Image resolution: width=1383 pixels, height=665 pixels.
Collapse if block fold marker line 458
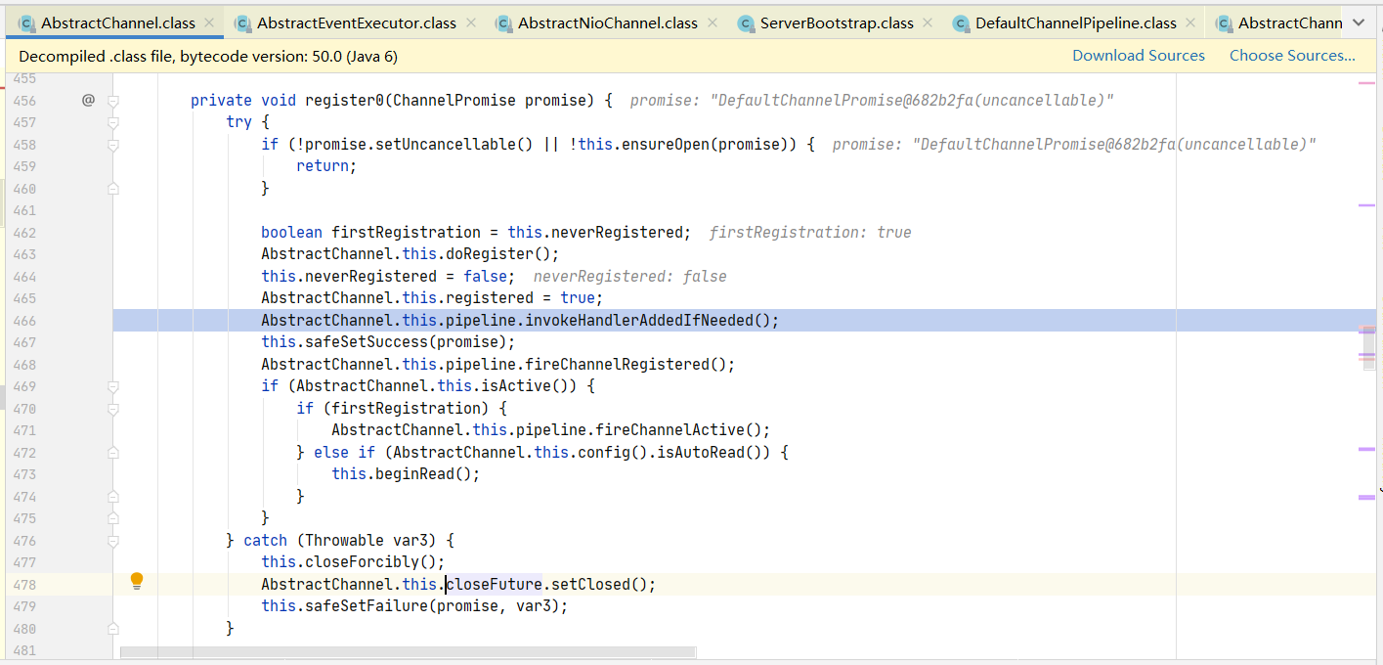[x=113, y=145]
